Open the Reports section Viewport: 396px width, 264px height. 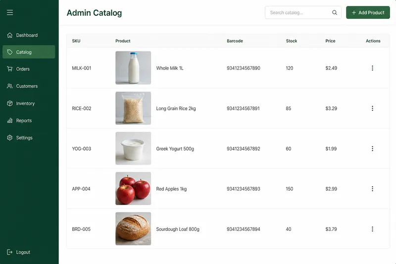pyautogui.click(x=29, y=120)
